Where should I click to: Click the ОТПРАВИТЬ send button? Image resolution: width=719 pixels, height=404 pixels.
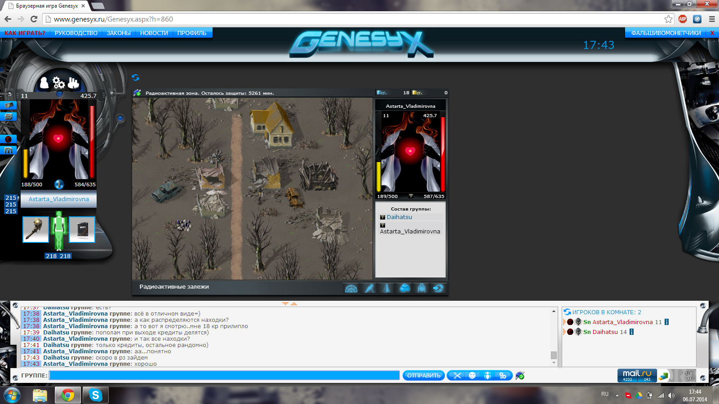(424, 376)
